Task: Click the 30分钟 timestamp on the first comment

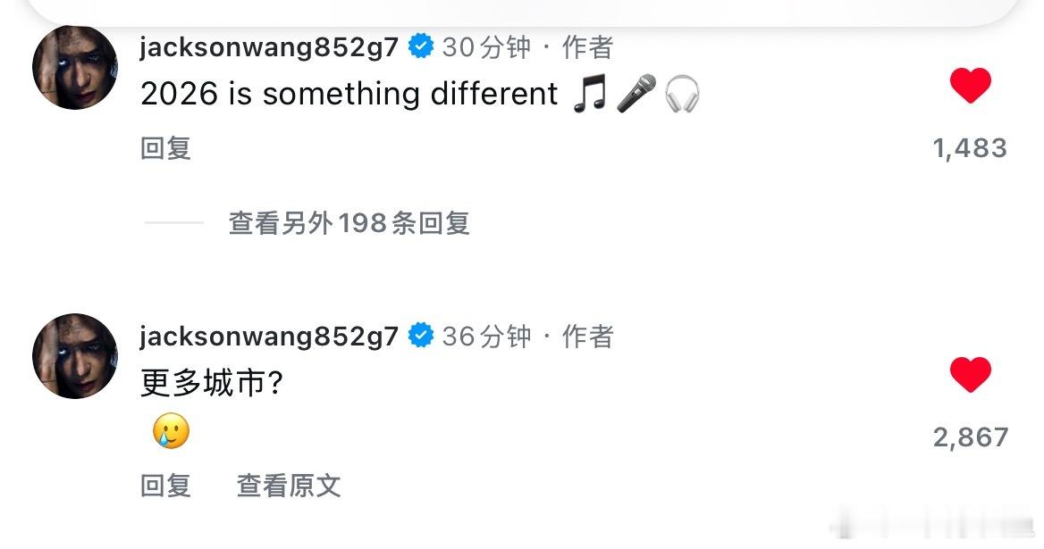Action: [486, 48]
